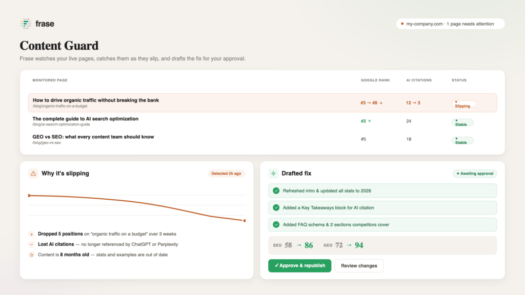Click the #3 → #8 rank change value
The width and height of the screenshot is (525, 295).
(x=371, y=102)
